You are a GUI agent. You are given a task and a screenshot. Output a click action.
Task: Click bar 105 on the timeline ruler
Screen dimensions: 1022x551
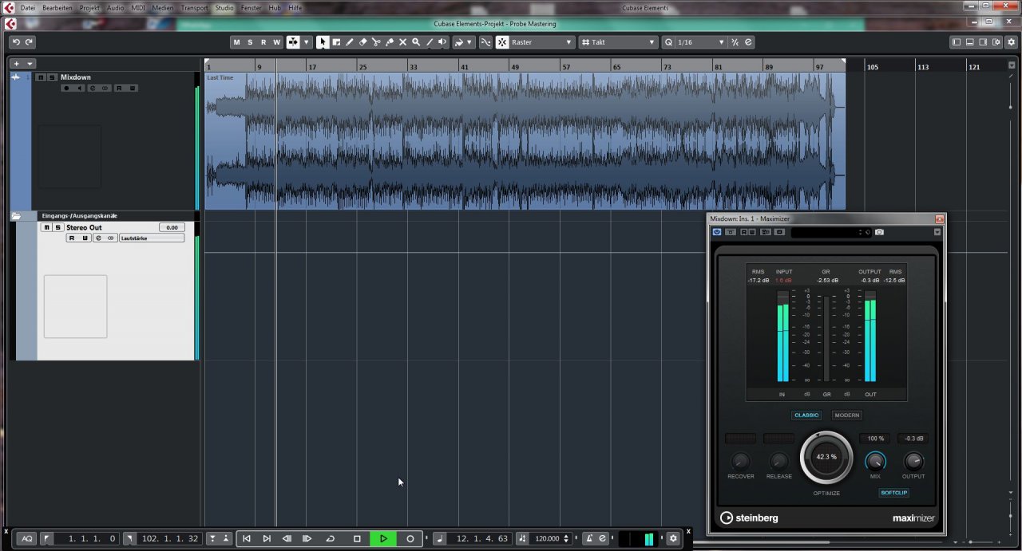[873, 67]
